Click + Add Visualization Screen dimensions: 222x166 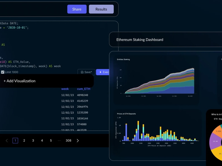[19, 81]
